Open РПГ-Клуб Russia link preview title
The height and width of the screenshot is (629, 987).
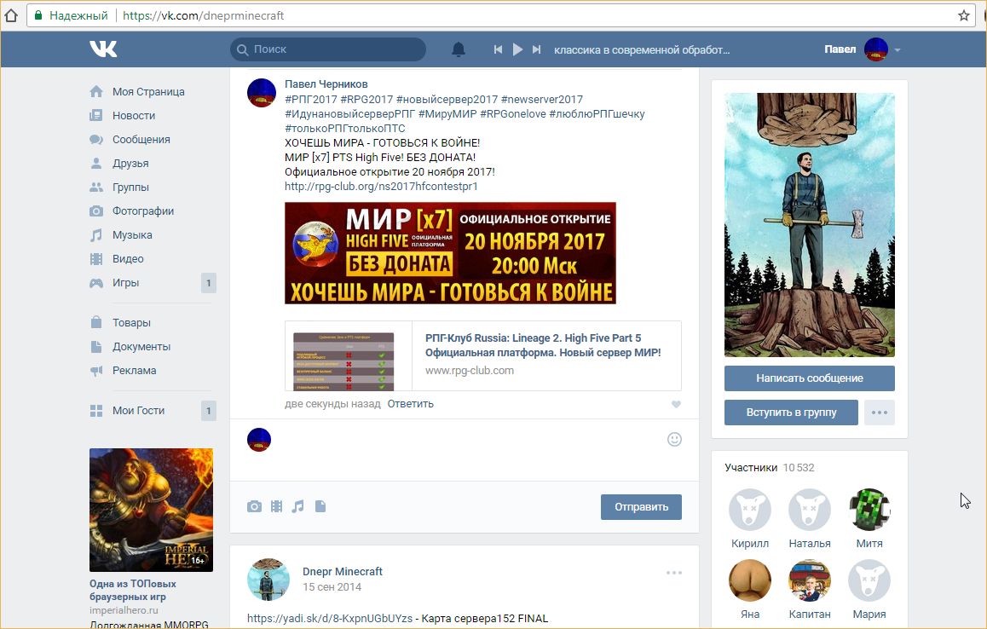point(543,345)
